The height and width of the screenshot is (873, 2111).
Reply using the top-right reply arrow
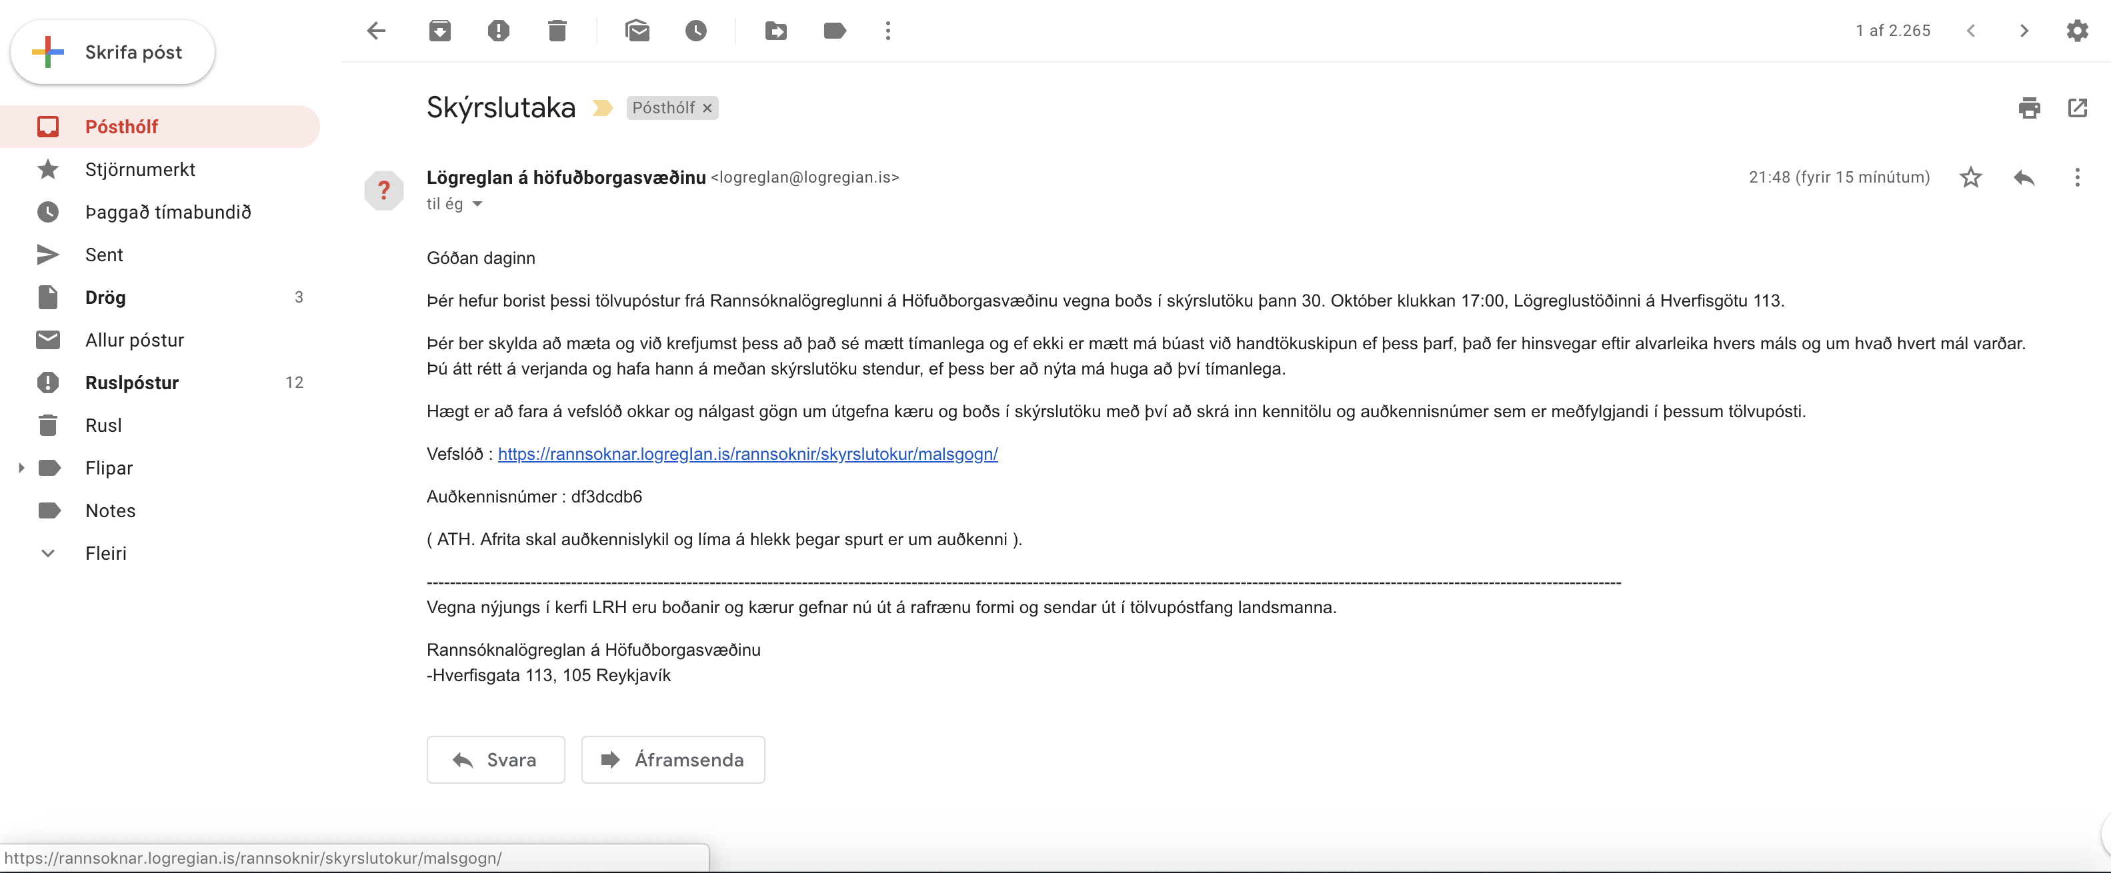(2023, 178)
